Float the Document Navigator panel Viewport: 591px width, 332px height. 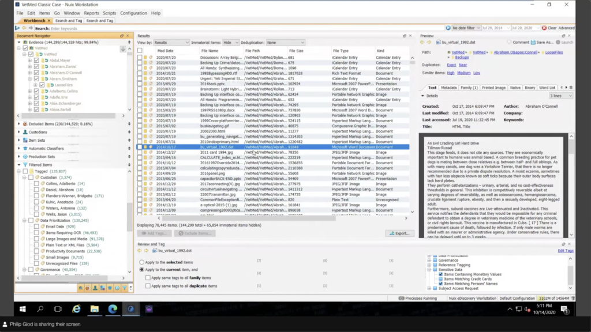pos(122,36)
